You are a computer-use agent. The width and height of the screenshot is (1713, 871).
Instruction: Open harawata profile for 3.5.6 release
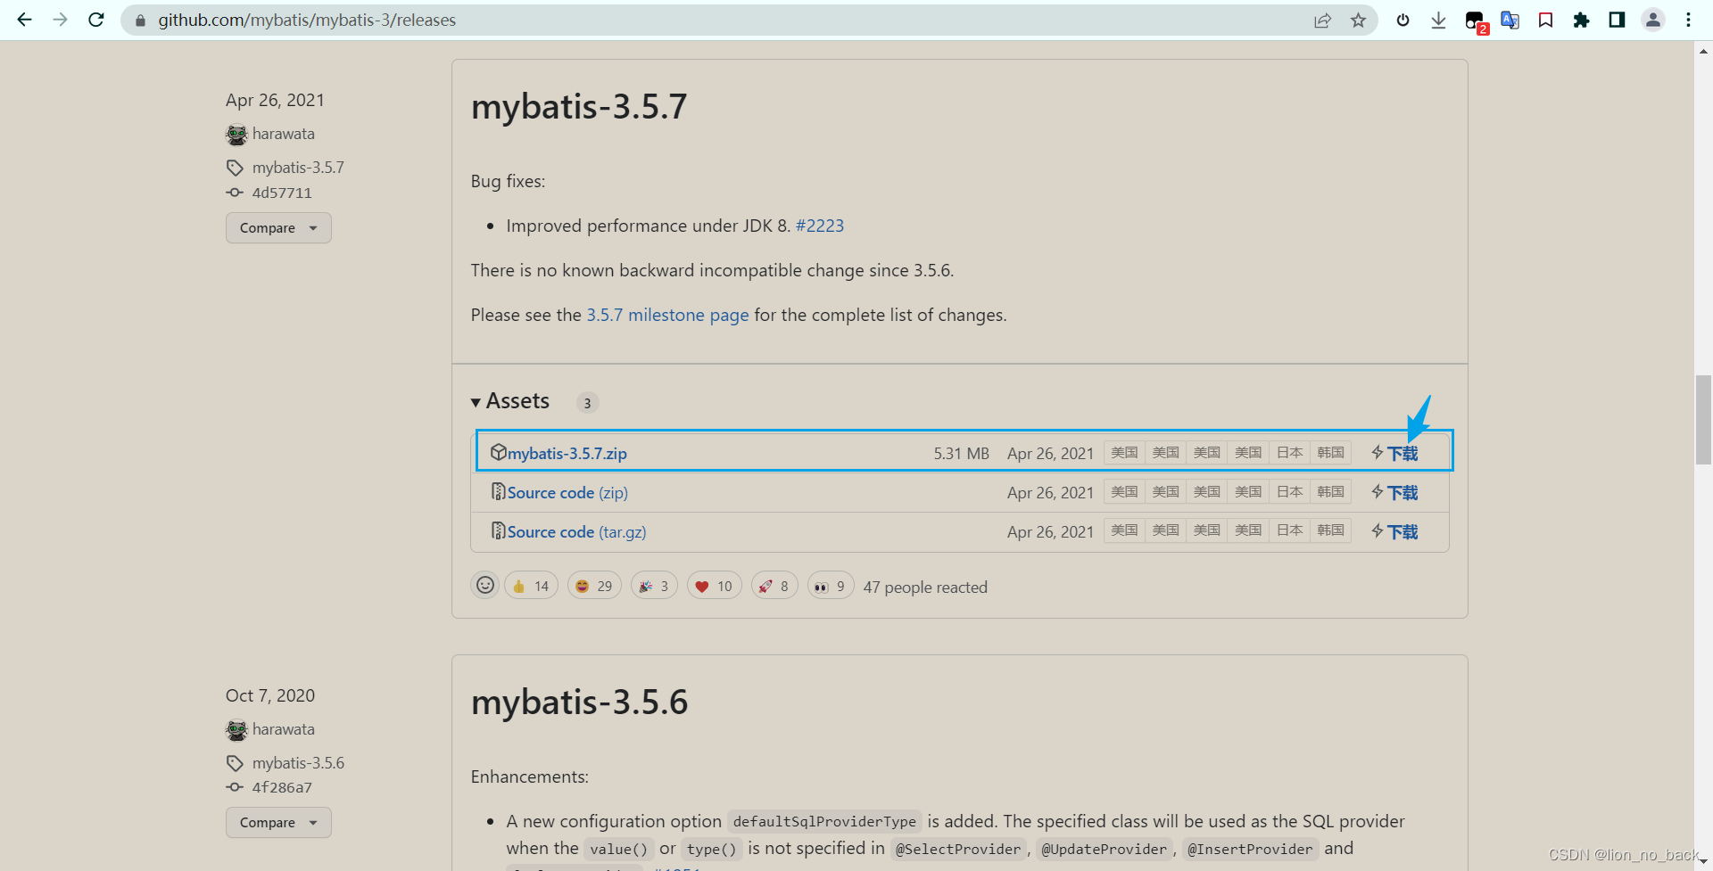point(283,729)
